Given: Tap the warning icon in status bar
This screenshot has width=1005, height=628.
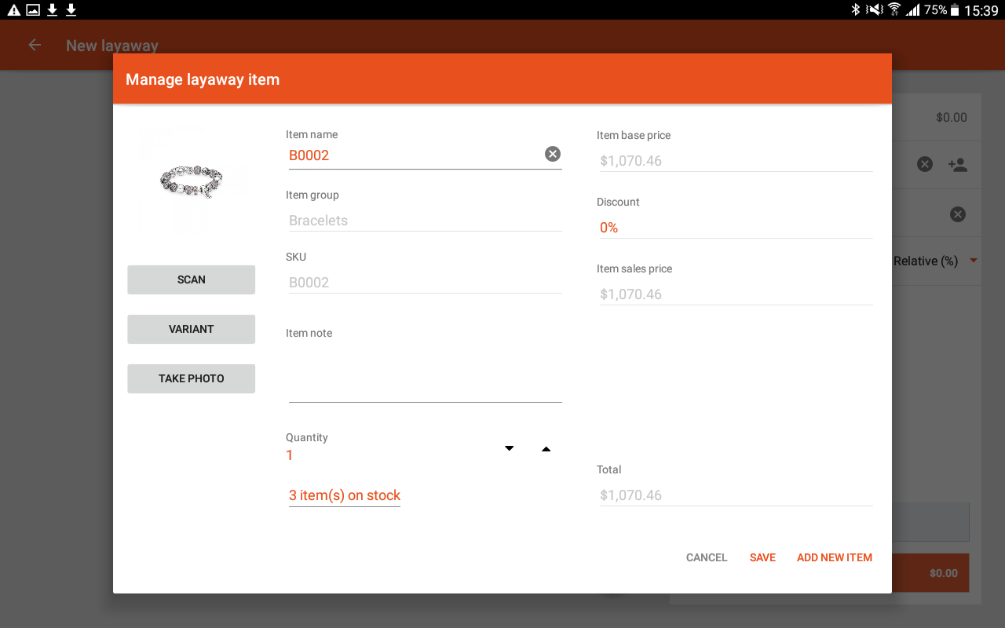Looking at the screenshot, I should pos(13,9).
